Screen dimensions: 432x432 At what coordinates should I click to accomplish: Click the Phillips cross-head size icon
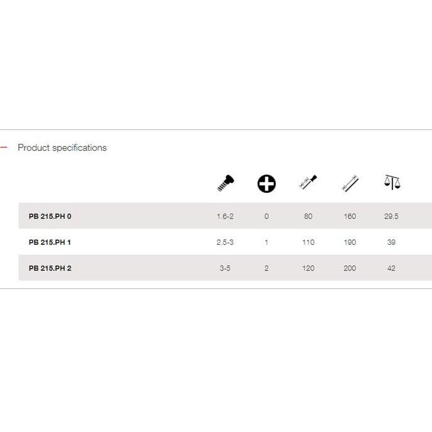tap(266, 183)
